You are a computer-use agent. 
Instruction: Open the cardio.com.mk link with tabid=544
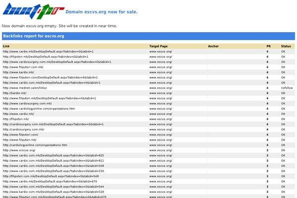point(53,187)
